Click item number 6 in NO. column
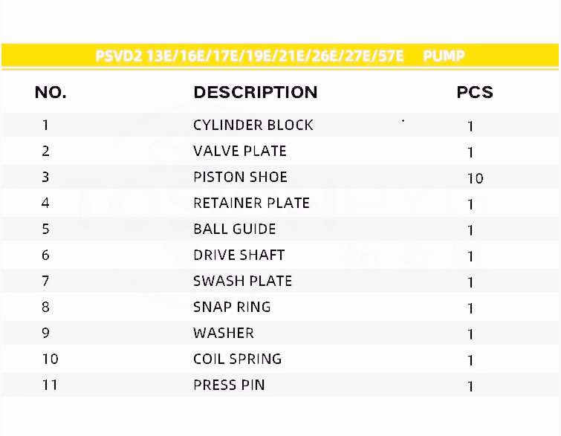561x436 pixels. (x=46, y=255)
